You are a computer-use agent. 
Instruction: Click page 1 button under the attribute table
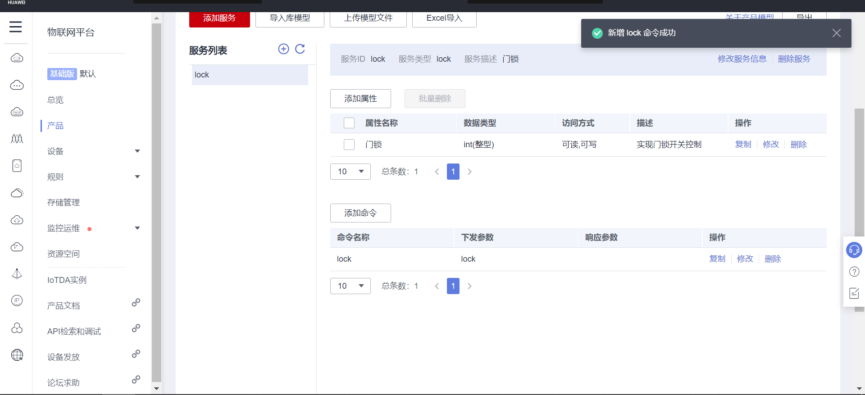pos(453,172)
